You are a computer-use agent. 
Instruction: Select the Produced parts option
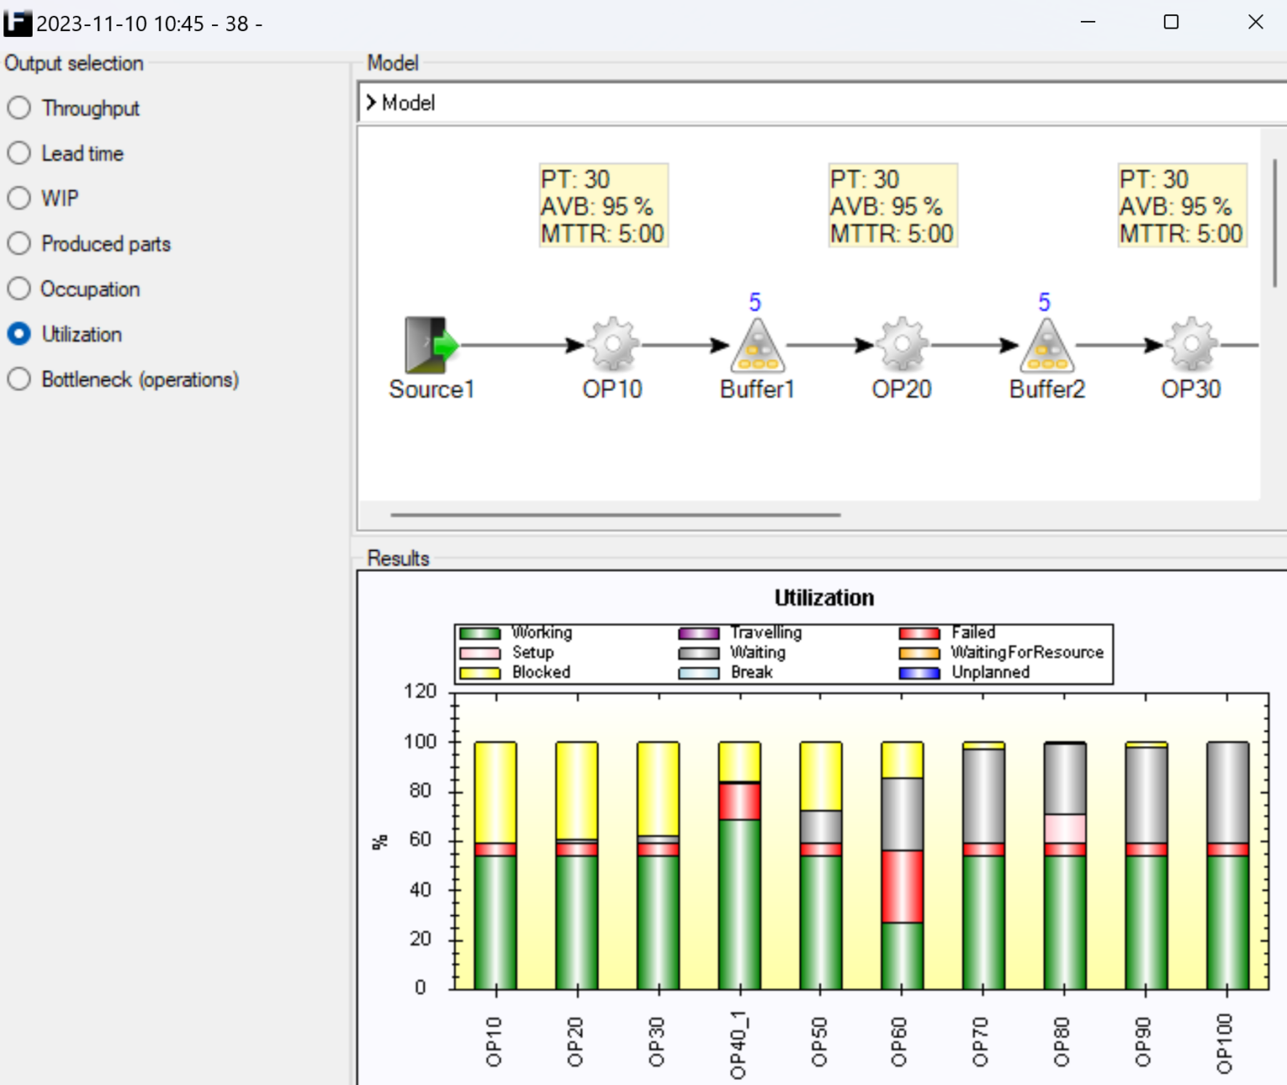point(19,244)
